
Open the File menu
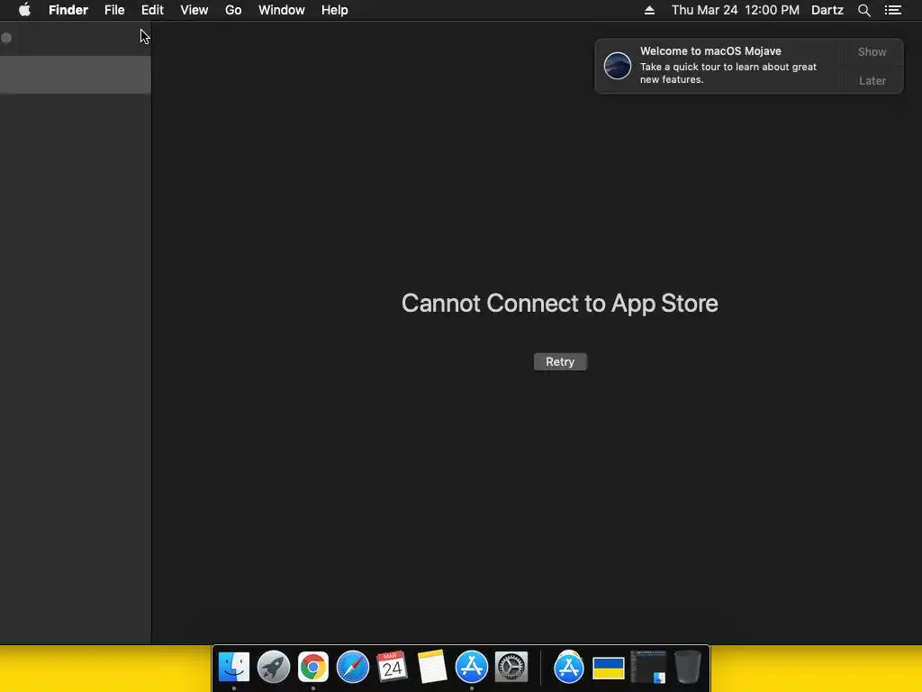tap(114, 10)
